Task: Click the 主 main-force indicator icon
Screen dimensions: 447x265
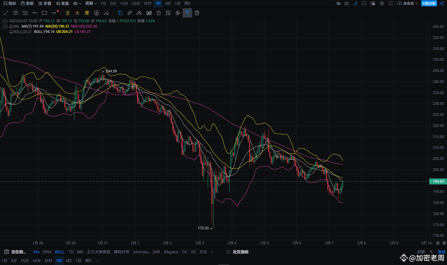Action: tap(68, 13)
